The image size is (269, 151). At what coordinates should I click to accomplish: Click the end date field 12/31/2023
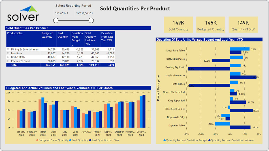[x=84, y=13]
